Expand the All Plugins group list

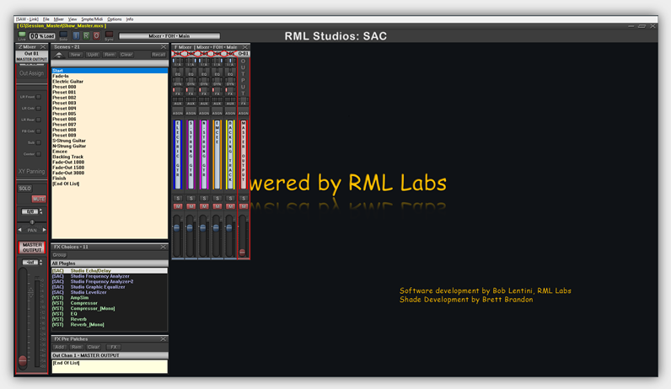point(110,264)
